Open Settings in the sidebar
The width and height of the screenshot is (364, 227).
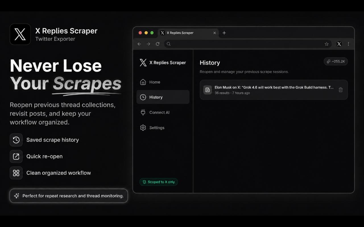(x=163, y=128)
